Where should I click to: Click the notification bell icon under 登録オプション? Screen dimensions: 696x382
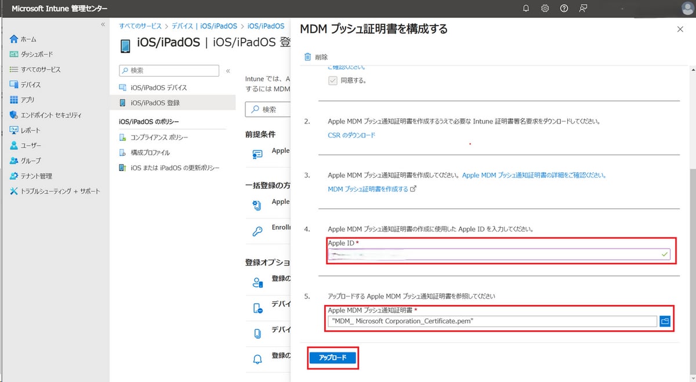pyautogui.click(x=258, y=359)
